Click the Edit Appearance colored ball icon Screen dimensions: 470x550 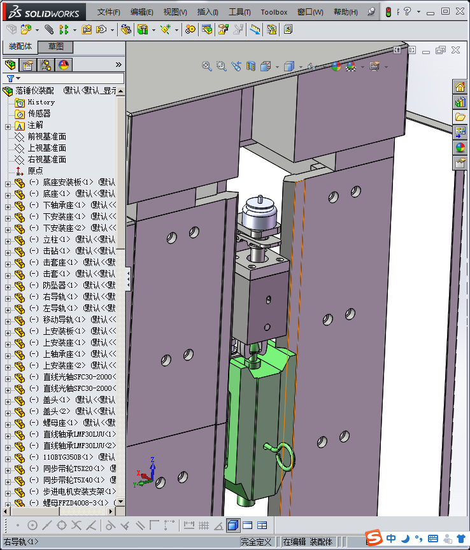coord(336,66)
